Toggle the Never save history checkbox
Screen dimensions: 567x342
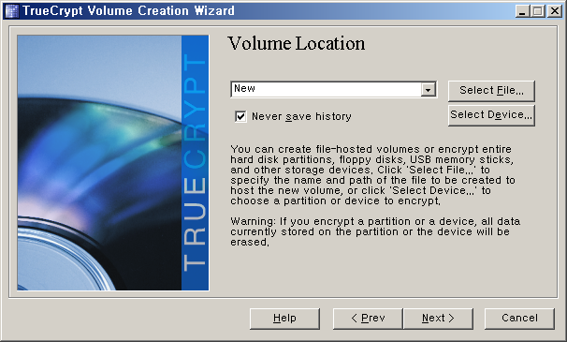[240, 117]
